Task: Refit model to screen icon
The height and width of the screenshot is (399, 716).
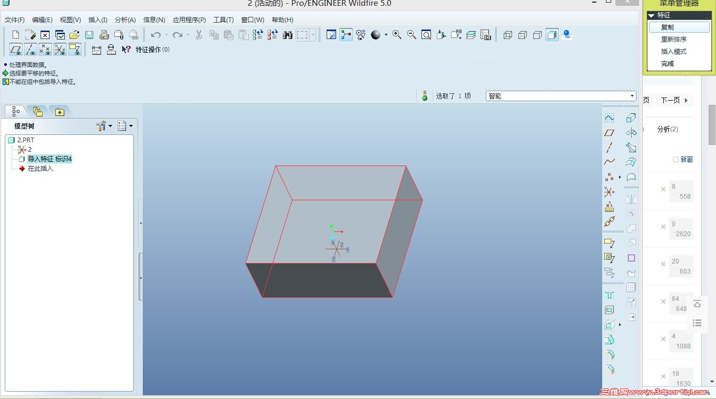Action: [427, 35]
